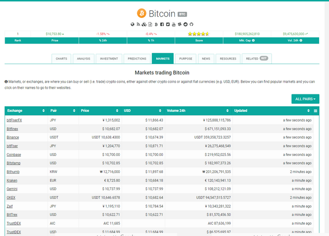Open the bitFlyerFX exchange link

click(x=14, y=120)
